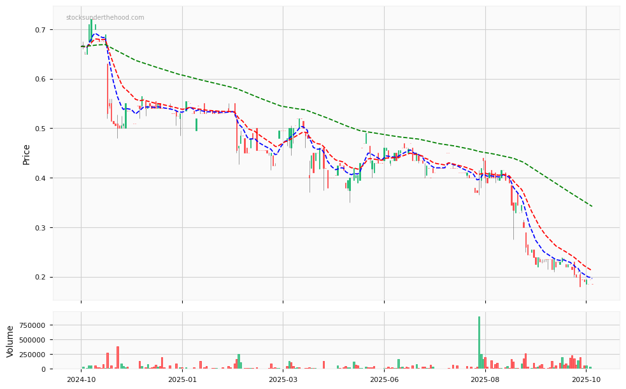The height and width of the screenshot is (389, 626).
Task: Select the 2025-03 date tick label
Action: click(x=283, y=380)
